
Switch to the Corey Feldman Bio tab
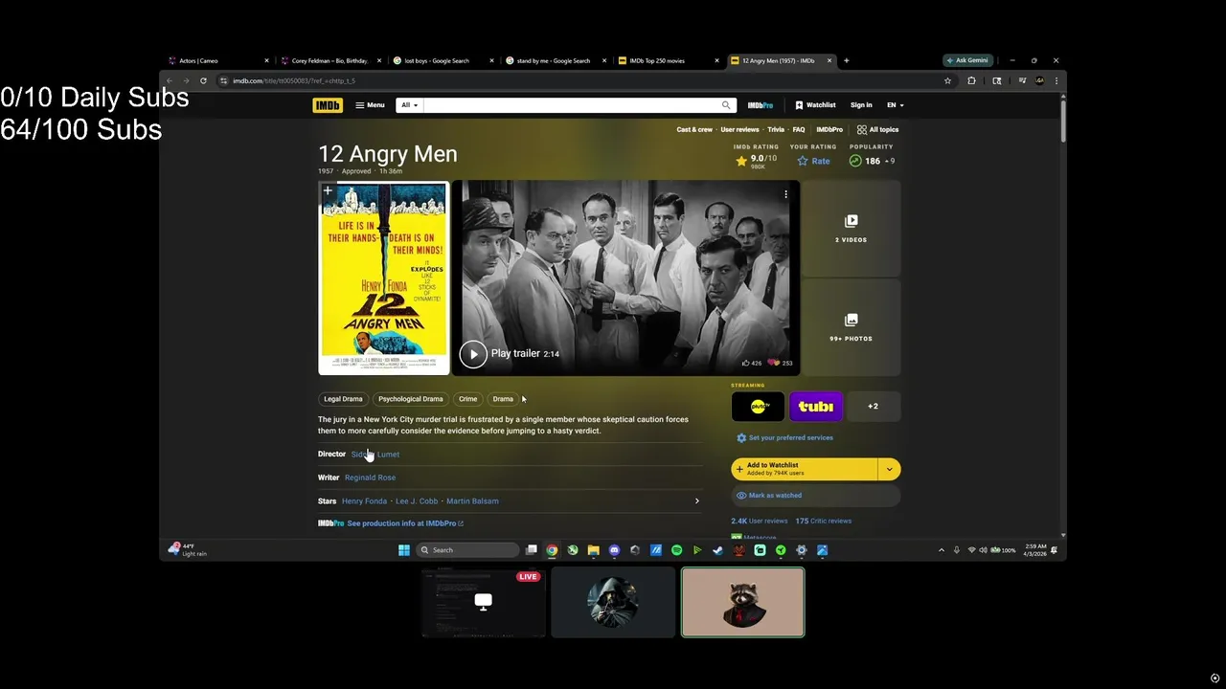click(x=331, y=60)
